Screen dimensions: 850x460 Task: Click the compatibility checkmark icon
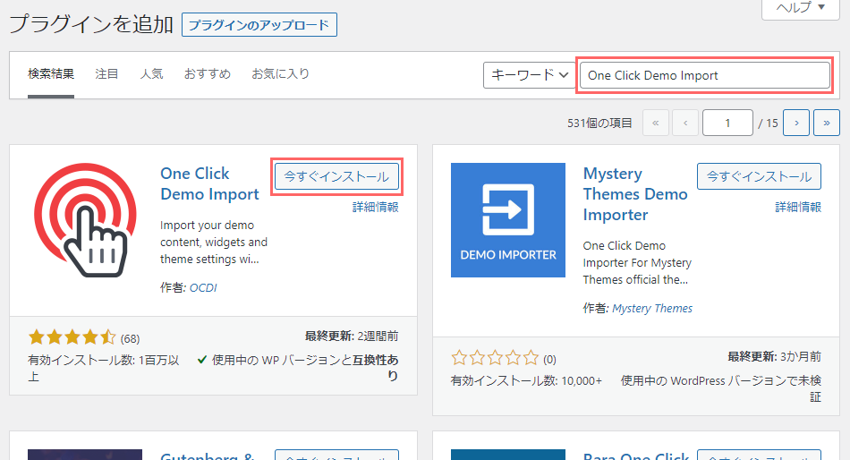click(x=201, y=360)
